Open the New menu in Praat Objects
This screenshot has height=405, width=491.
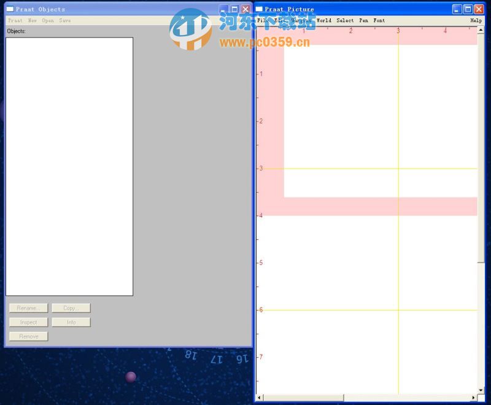point(33,20)
